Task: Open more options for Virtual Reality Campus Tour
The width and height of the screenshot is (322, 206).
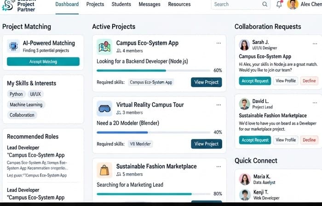Action: [x=218, y=105]
